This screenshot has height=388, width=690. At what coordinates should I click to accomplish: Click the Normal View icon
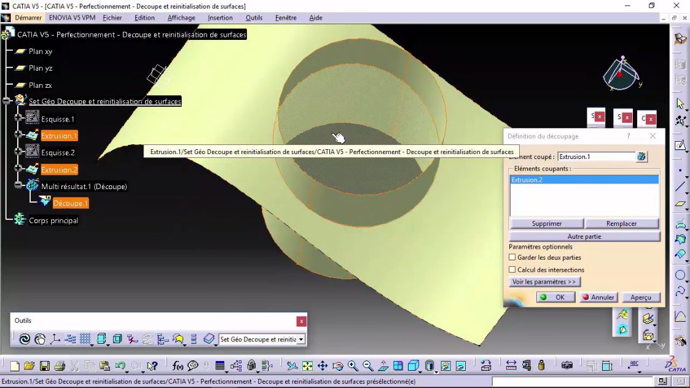click(383, 366)
